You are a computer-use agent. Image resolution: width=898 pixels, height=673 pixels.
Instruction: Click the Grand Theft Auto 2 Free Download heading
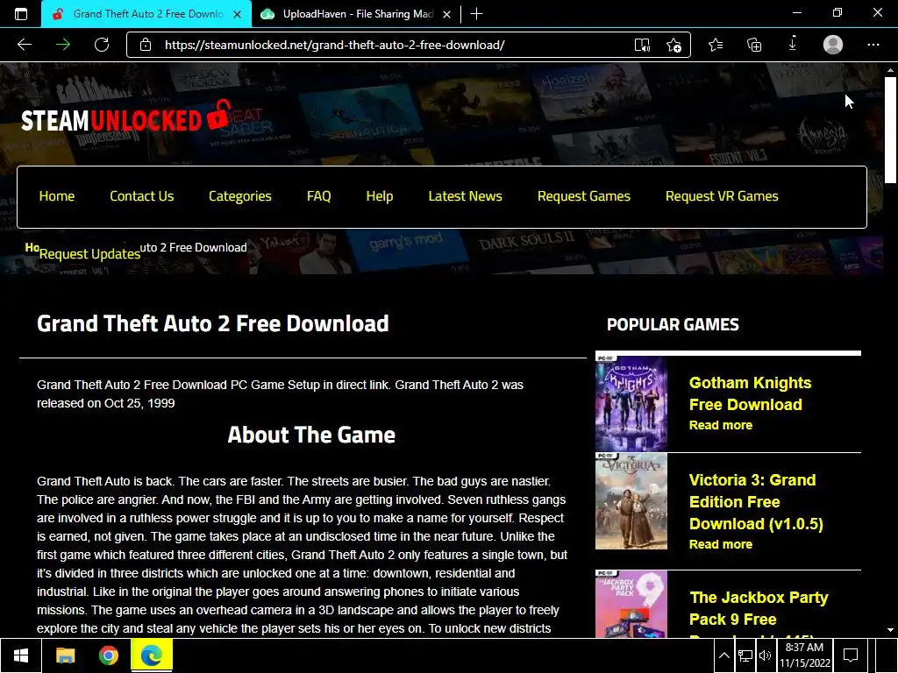213,323
